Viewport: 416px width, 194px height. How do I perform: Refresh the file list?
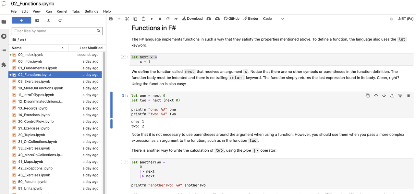coord(60,20)
